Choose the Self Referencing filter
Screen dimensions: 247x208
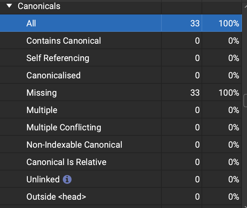tap(58, 58)
